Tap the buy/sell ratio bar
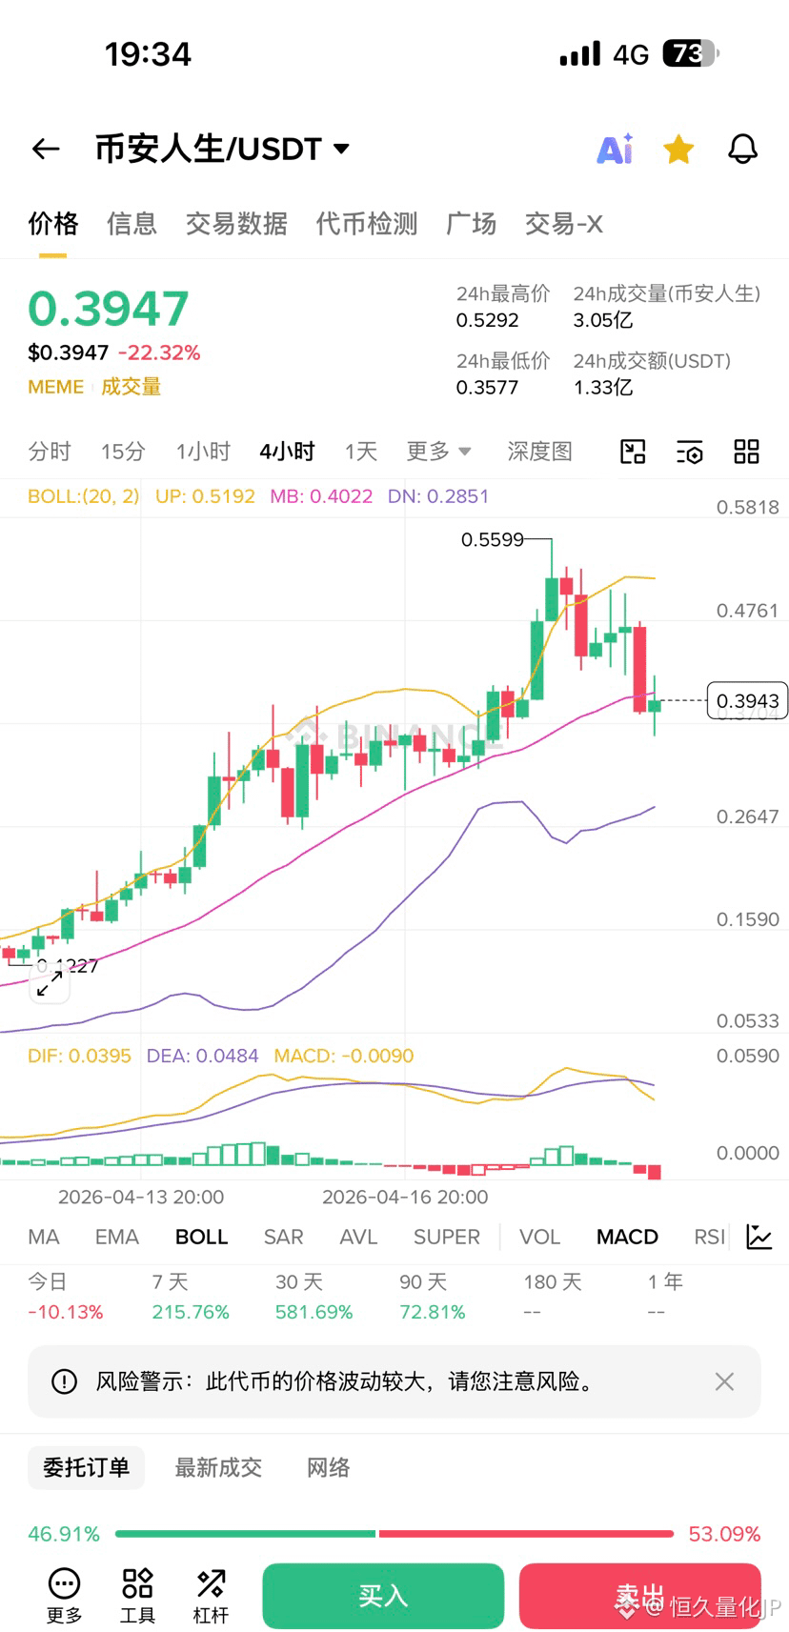The width and height of the screenshot is (789, 1632). click(394, 1534)
